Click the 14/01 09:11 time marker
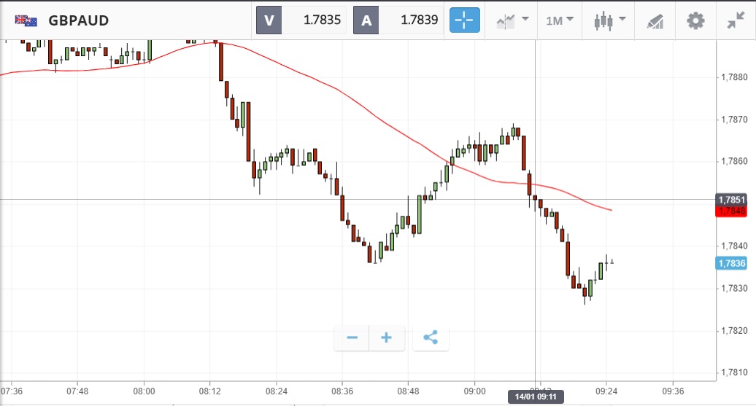Screen dimensions: 756x406 pos(536,397)
